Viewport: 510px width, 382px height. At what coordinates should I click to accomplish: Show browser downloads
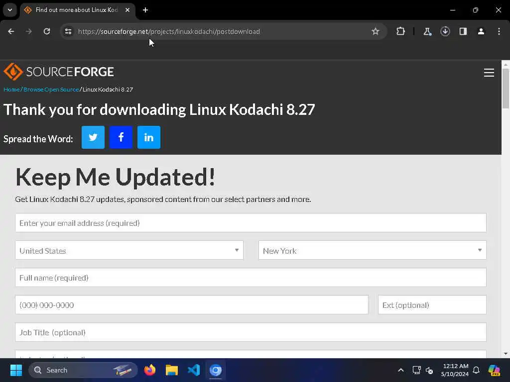point(445,31)
